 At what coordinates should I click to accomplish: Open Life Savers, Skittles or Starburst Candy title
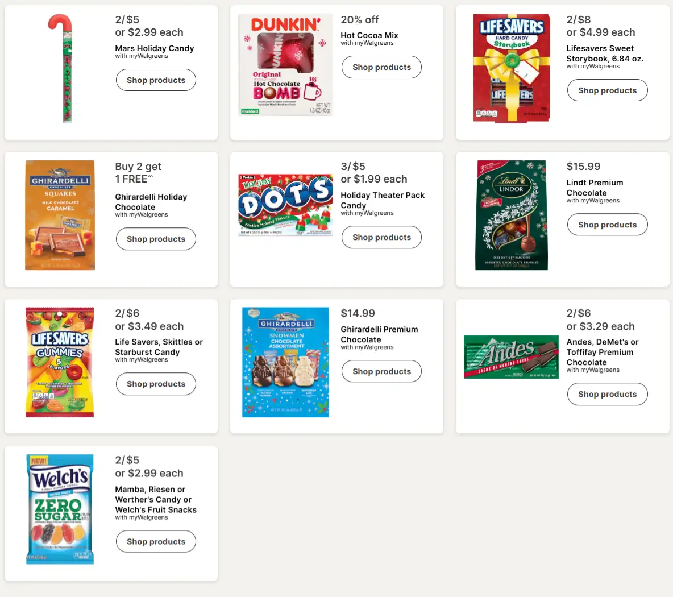[159, 347]
